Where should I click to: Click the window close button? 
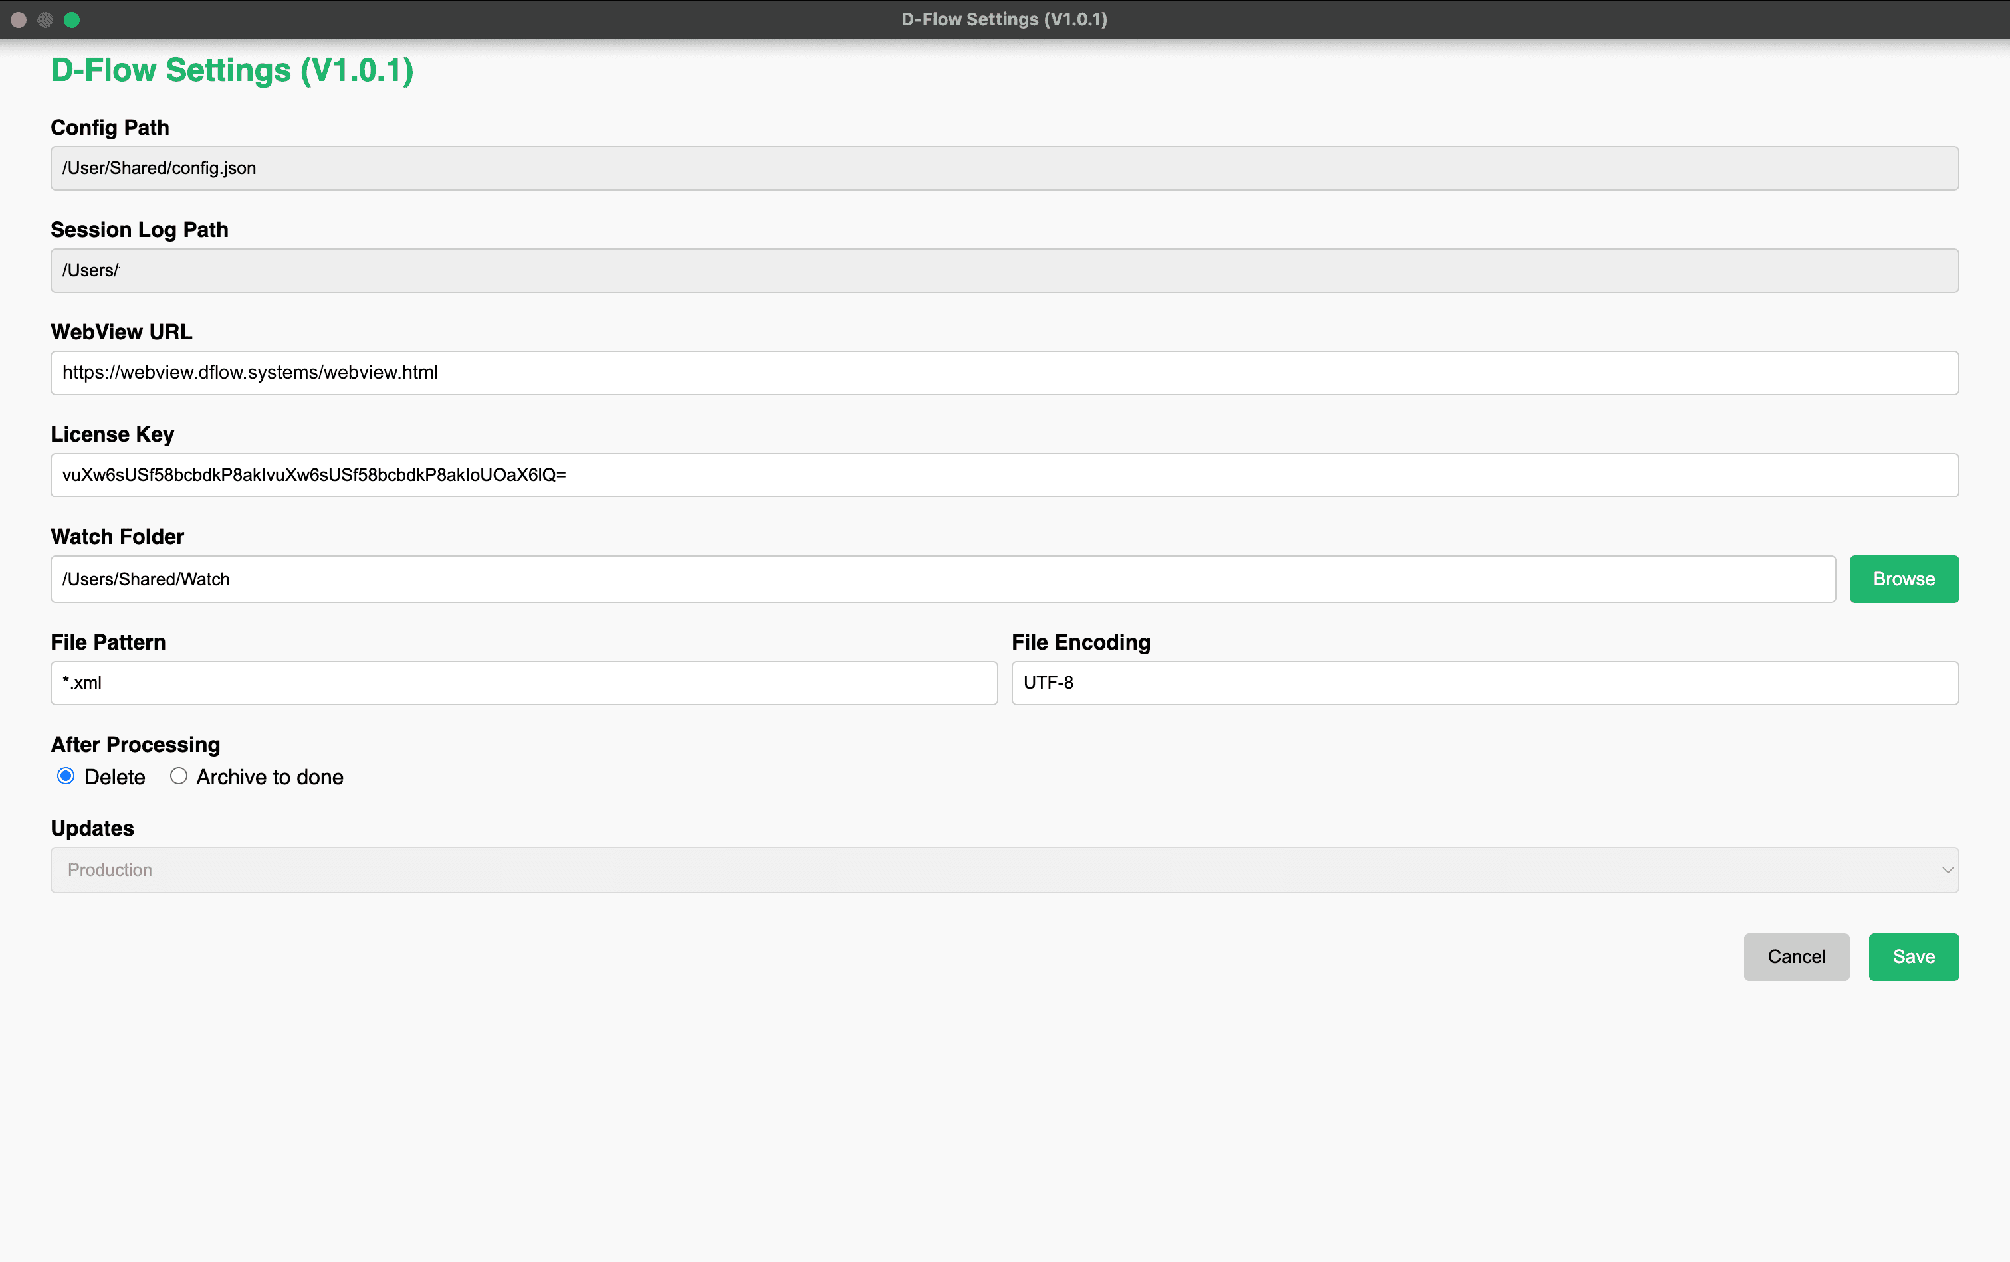pos(19,19)
